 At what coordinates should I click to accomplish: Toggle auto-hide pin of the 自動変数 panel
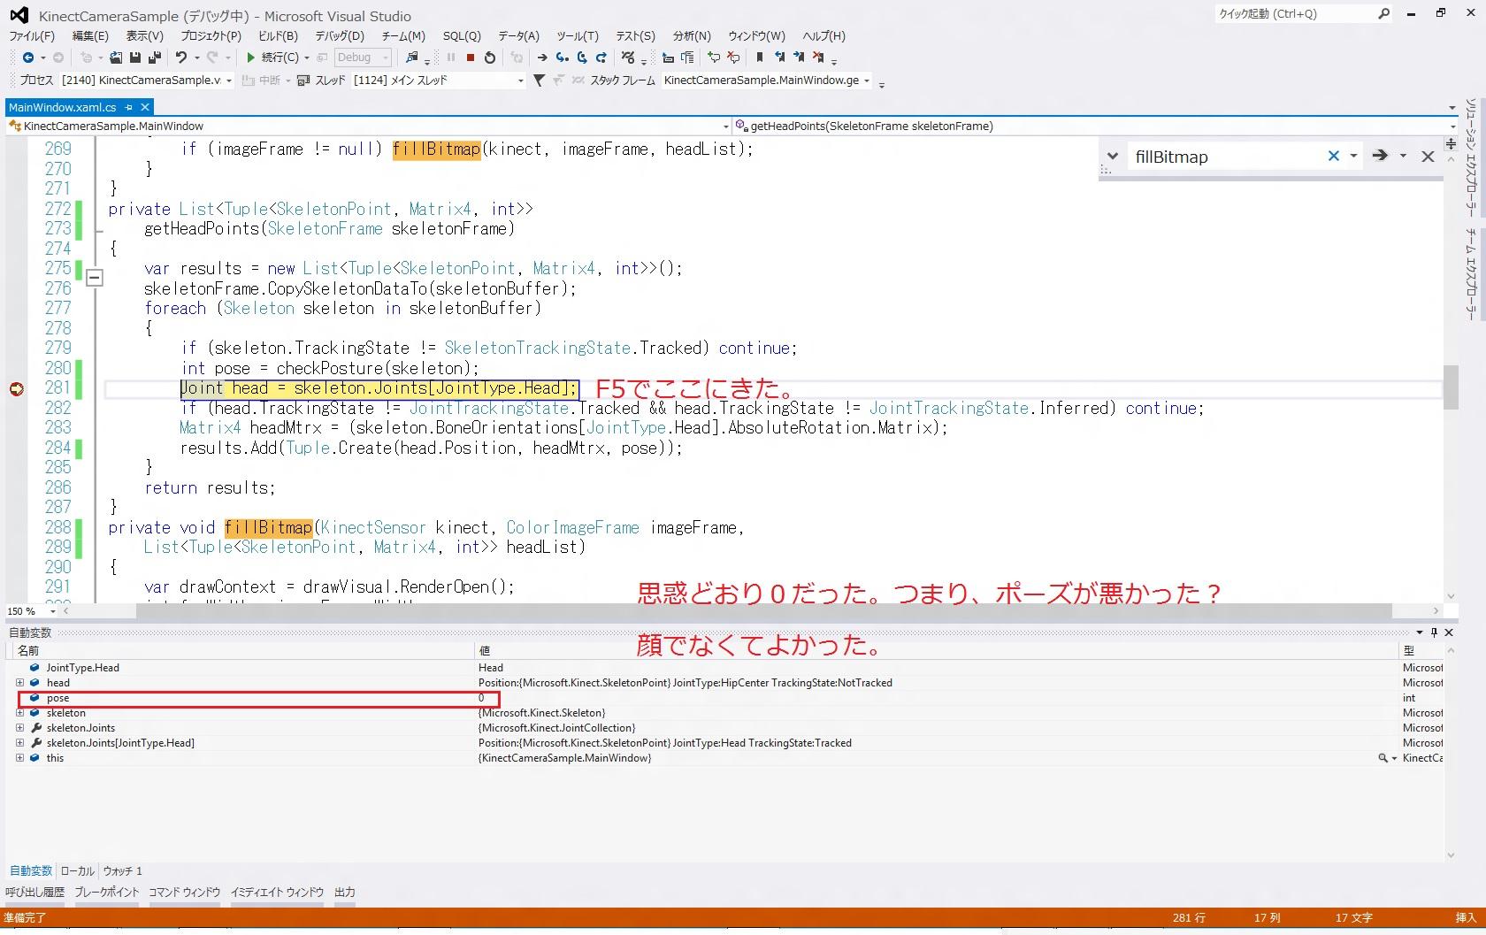click(x=1434, y=632)
